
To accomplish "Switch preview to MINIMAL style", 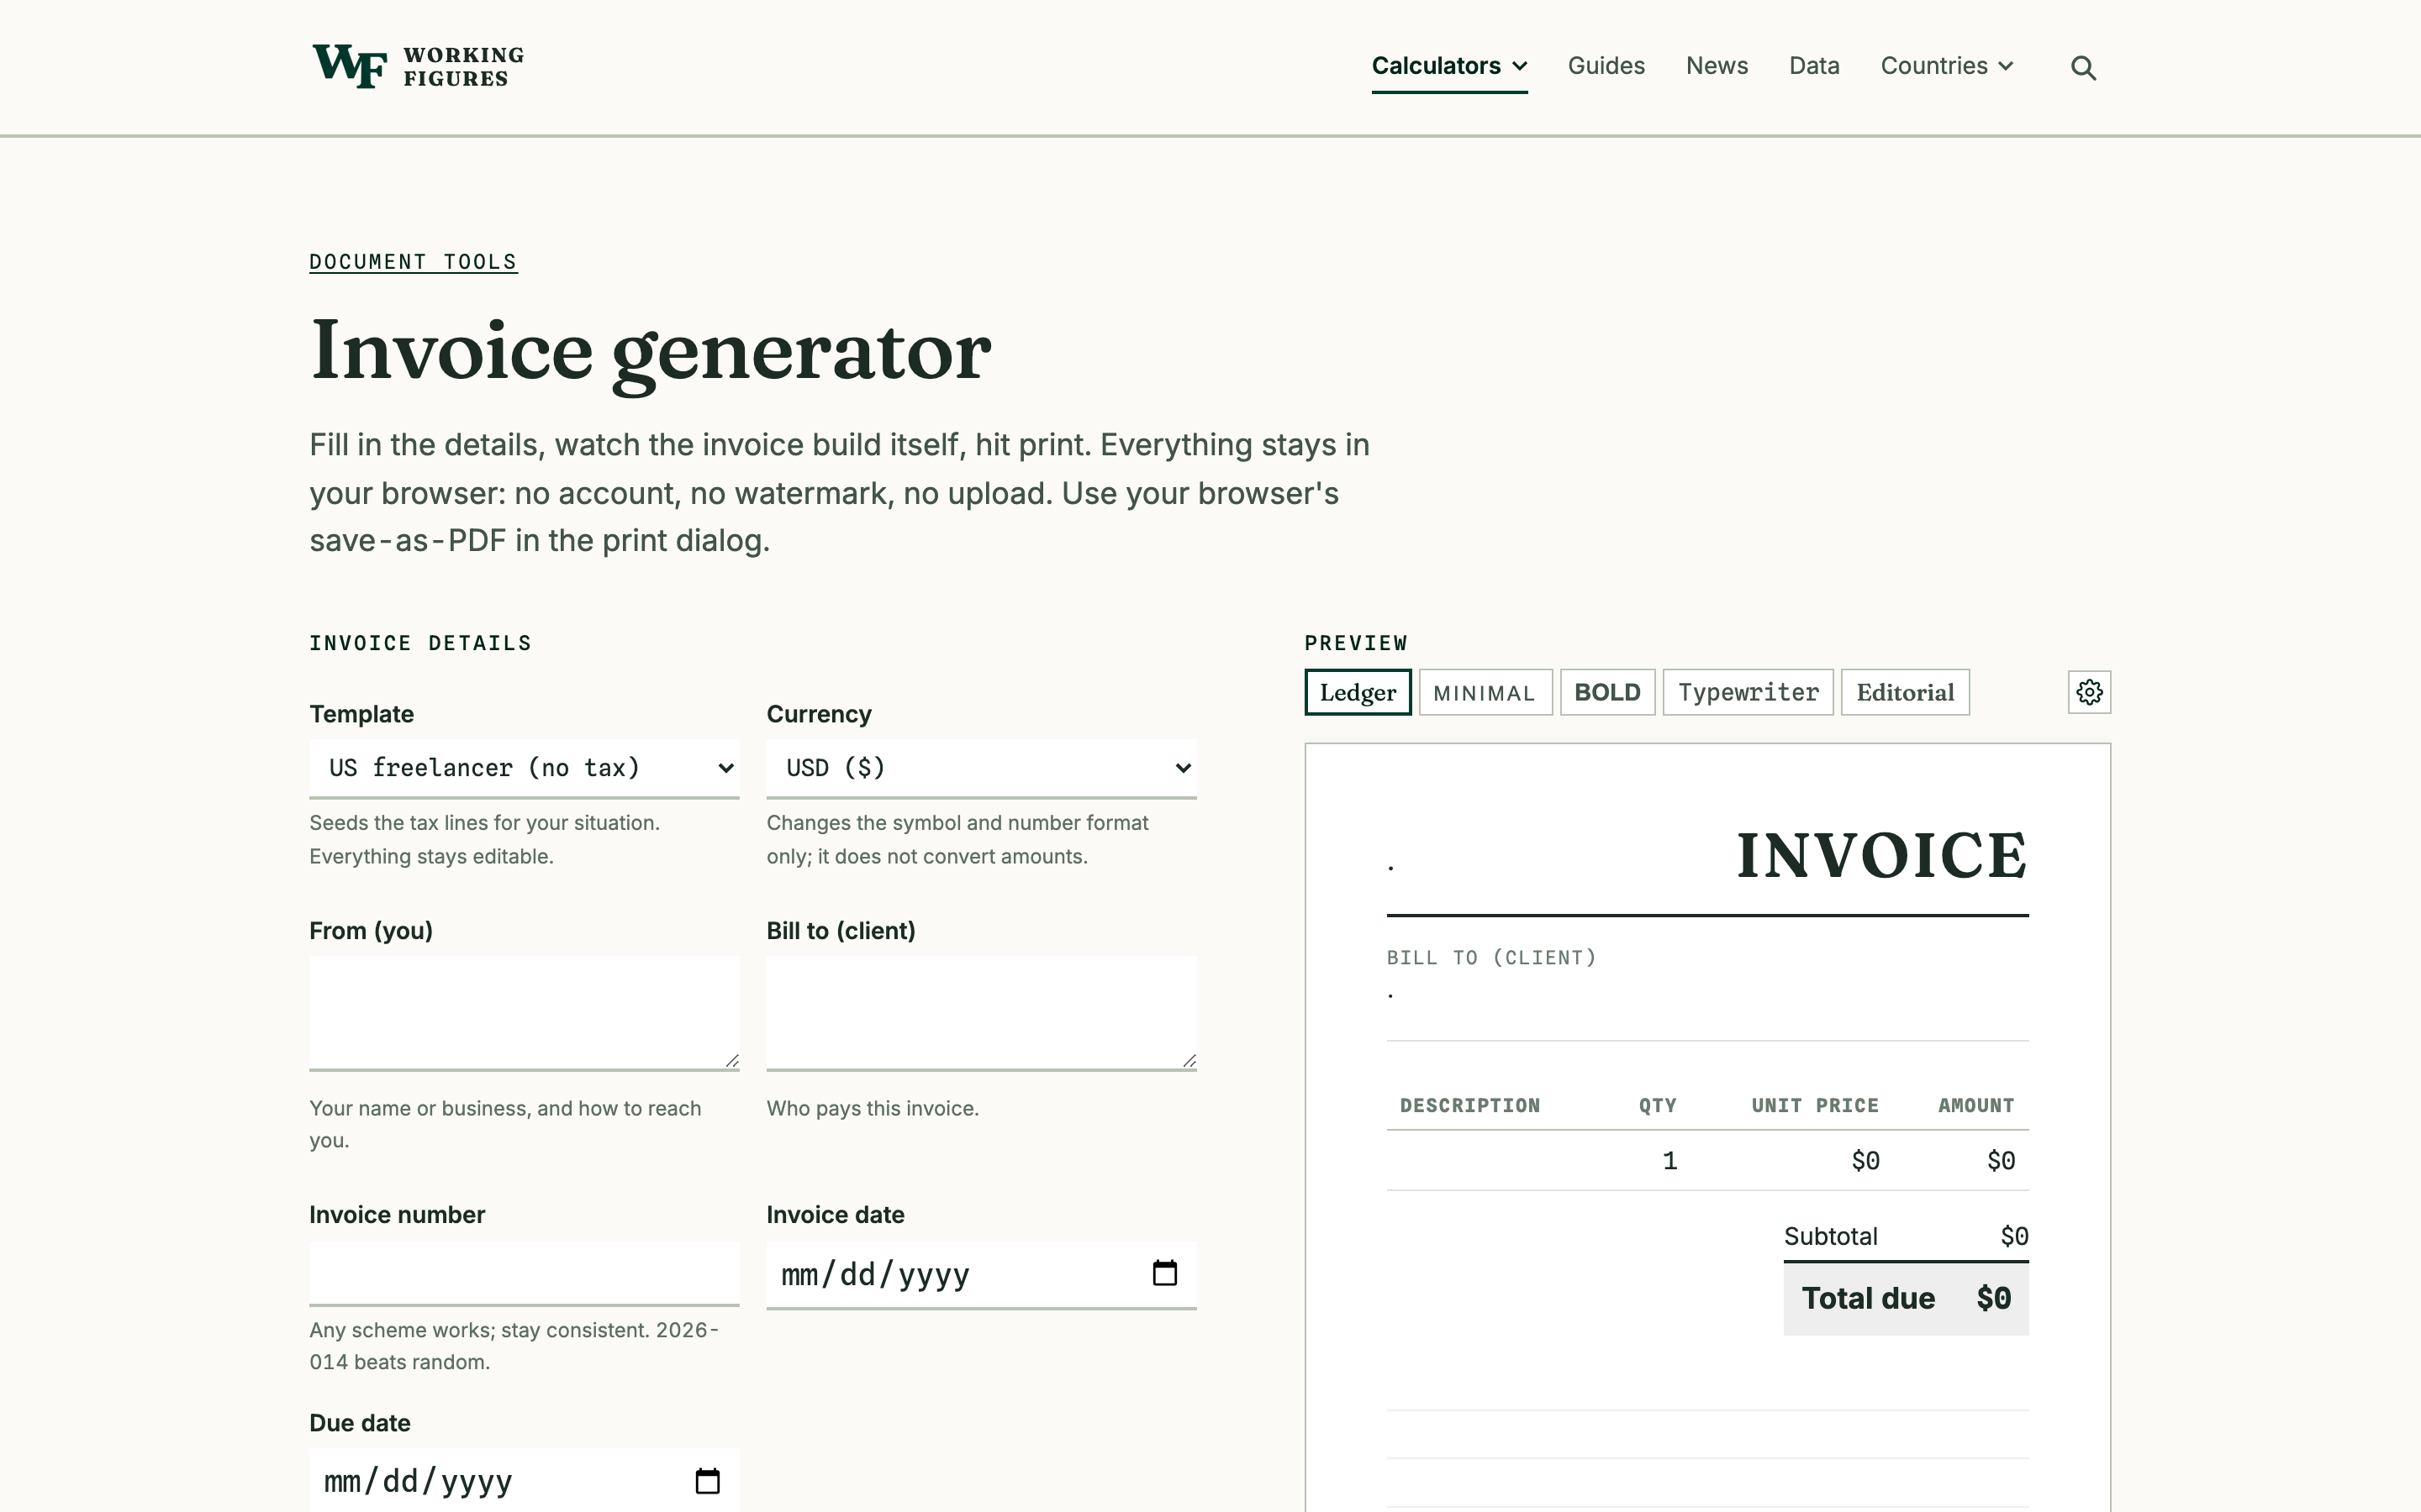I will pos(1485,692).
